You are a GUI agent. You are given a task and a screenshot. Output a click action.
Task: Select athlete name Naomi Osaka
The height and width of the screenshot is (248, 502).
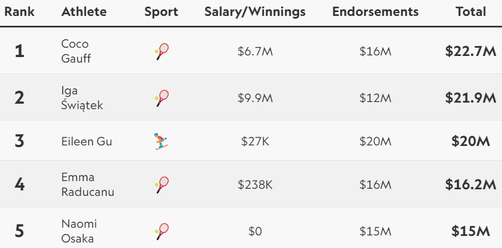point(79,232)
